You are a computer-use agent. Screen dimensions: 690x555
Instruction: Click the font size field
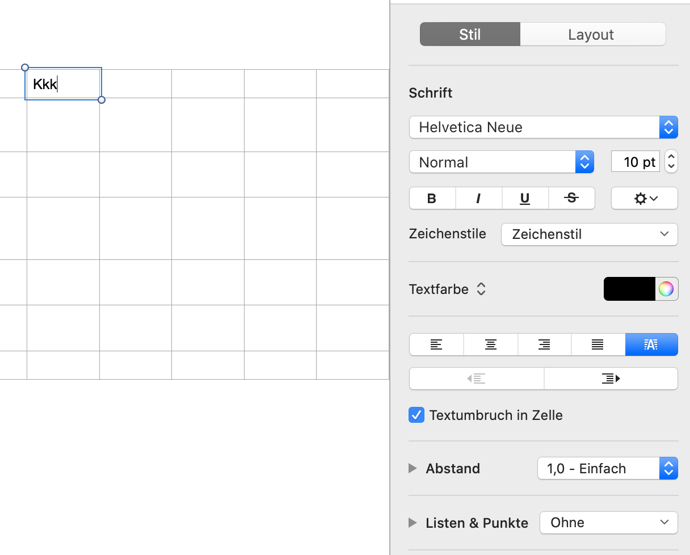coord(636,162)
